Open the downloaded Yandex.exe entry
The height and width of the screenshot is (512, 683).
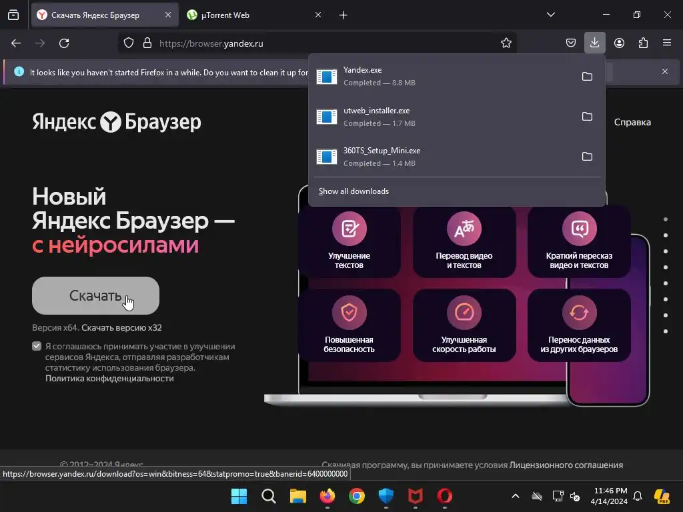tap(443, 76)
